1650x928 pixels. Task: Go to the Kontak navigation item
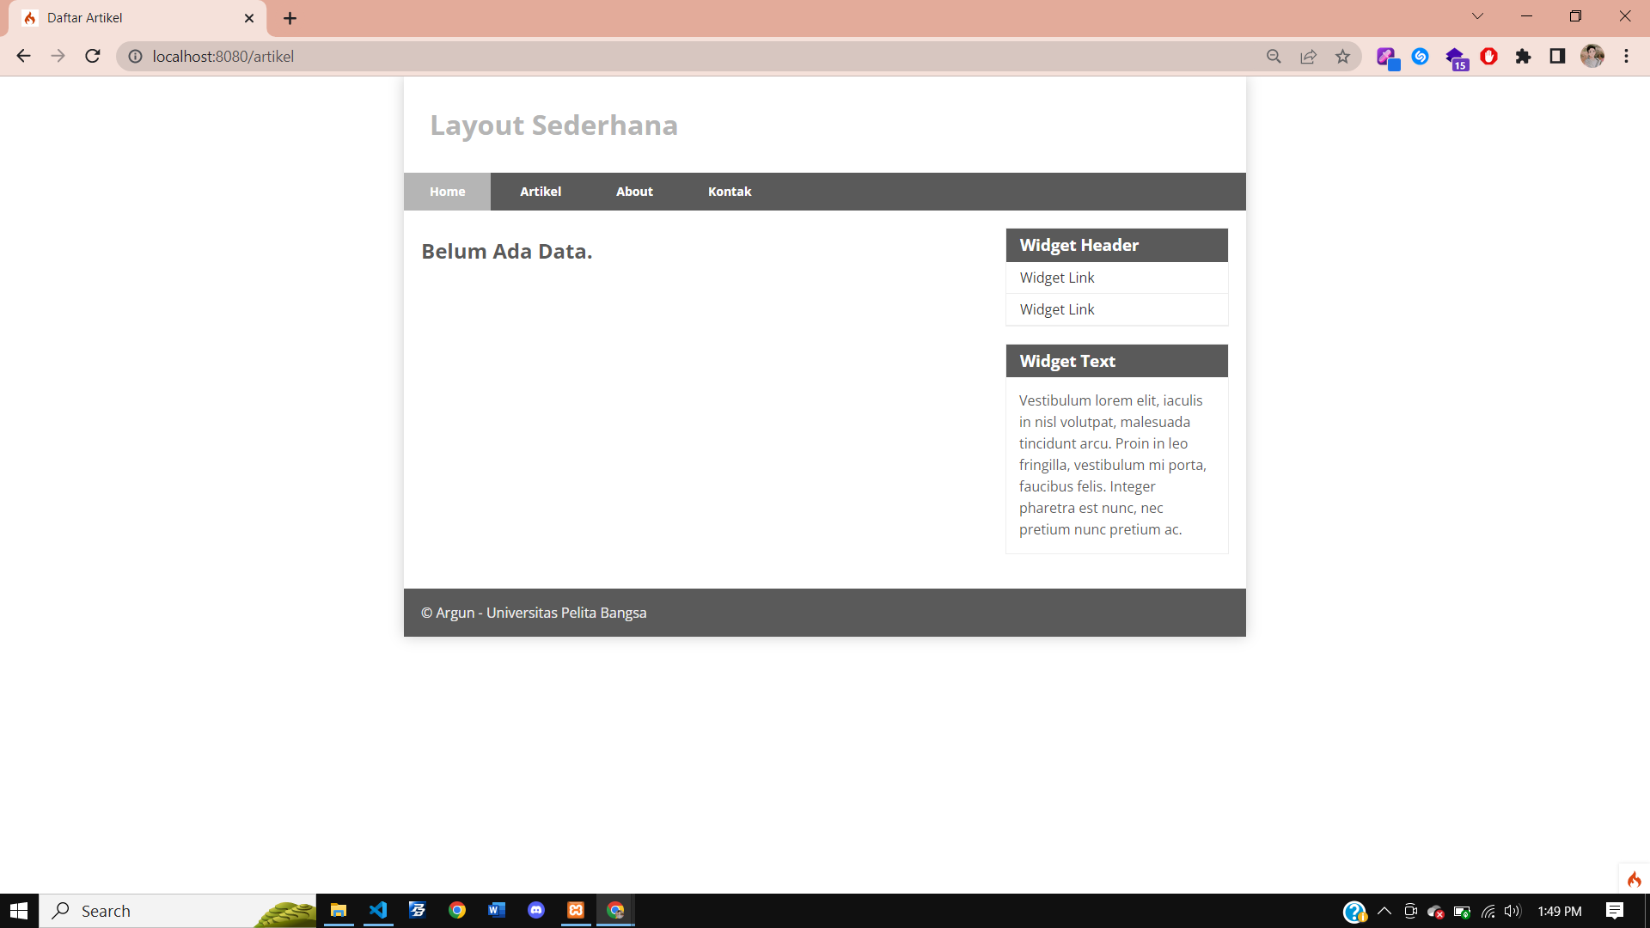pyautogui.click(x=729, y=192)
